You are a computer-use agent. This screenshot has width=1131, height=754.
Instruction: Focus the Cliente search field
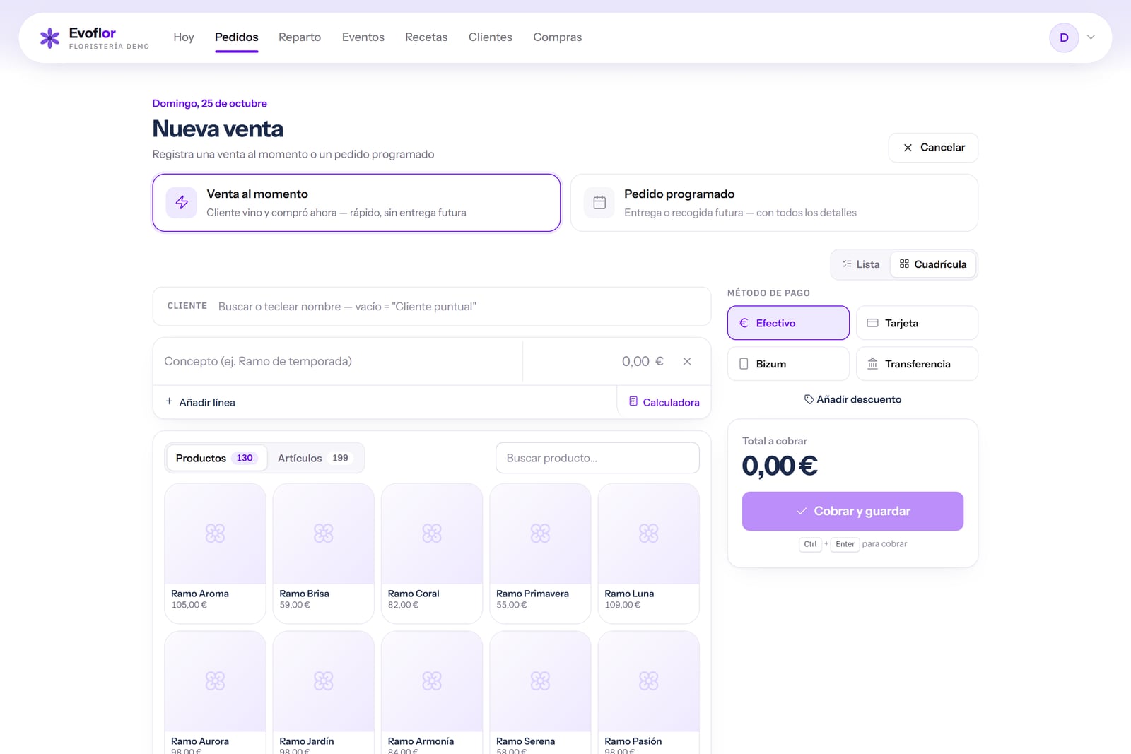tap(432, 306)
